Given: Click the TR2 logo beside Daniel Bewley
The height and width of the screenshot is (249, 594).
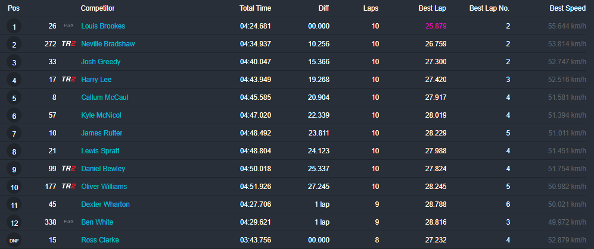Looking at the screenshot, I should pos(69,169).
